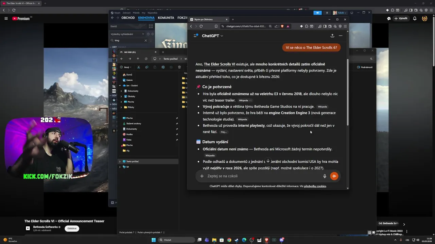The height and width of the screenshot is (244, 435).
Task: Click Odebírat subscribe button on YouTube
Action: (x=72, y=228)
